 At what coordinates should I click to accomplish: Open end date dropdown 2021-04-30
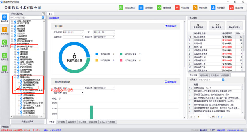(x=113, y=32)
